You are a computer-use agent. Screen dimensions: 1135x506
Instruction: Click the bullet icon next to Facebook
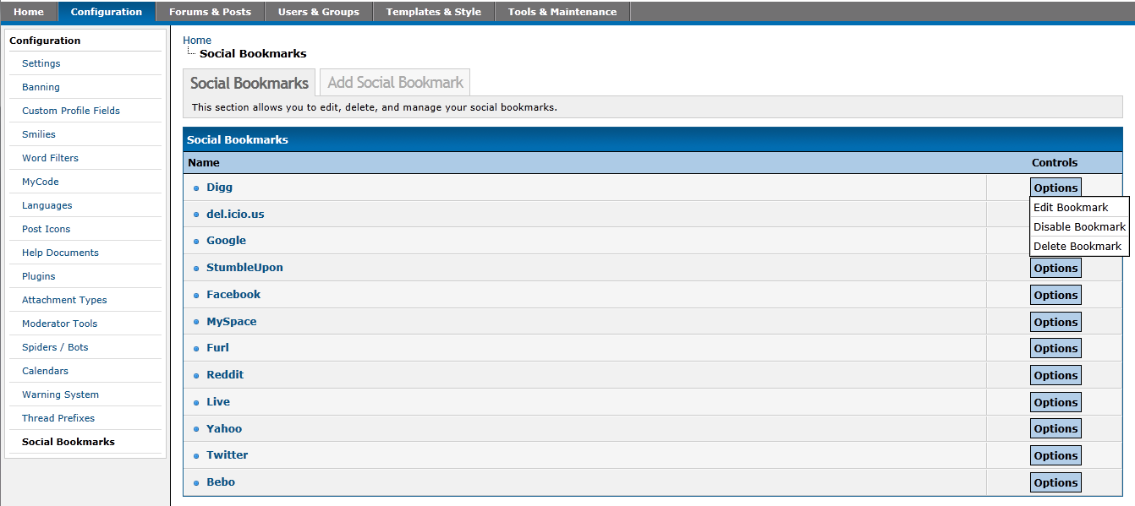[196, 296]
